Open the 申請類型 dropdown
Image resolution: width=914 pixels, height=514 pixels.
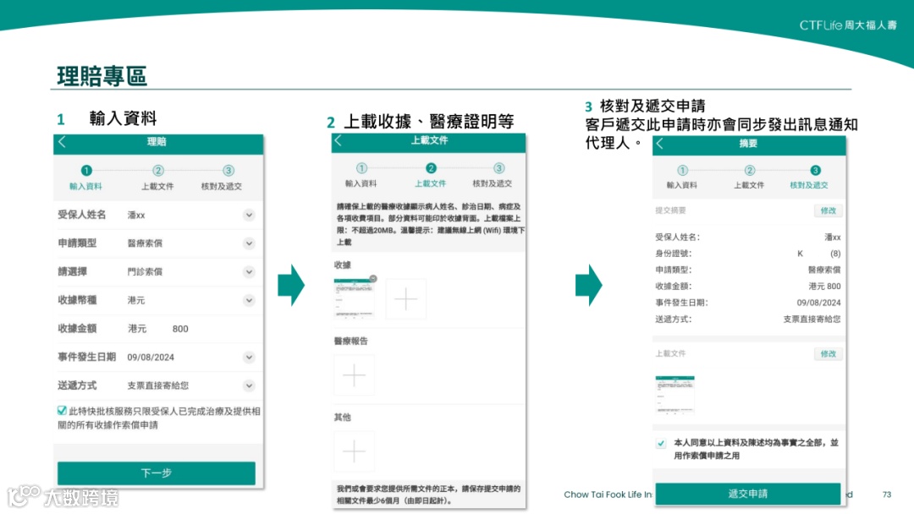pyautogui.click(x=248, y=243)
